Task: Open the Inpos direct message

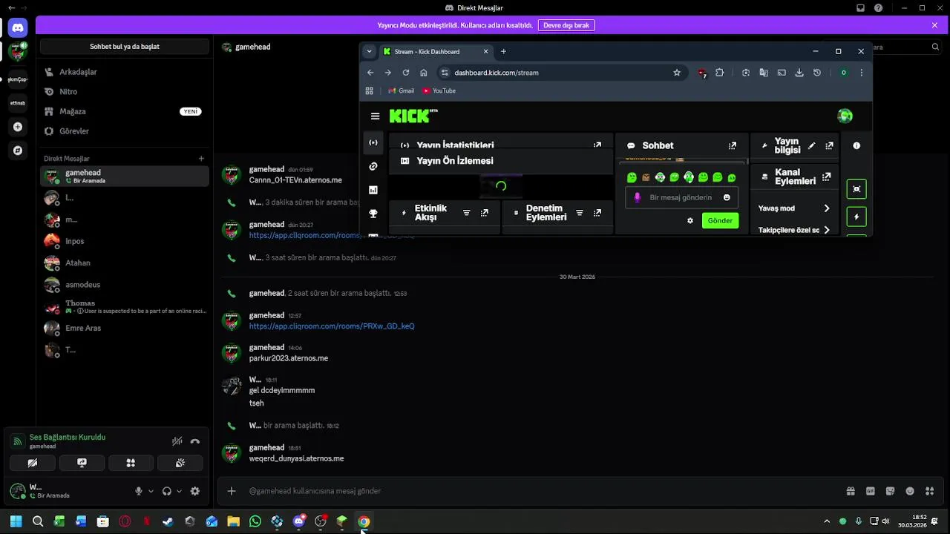Action: tap(124, 241)
